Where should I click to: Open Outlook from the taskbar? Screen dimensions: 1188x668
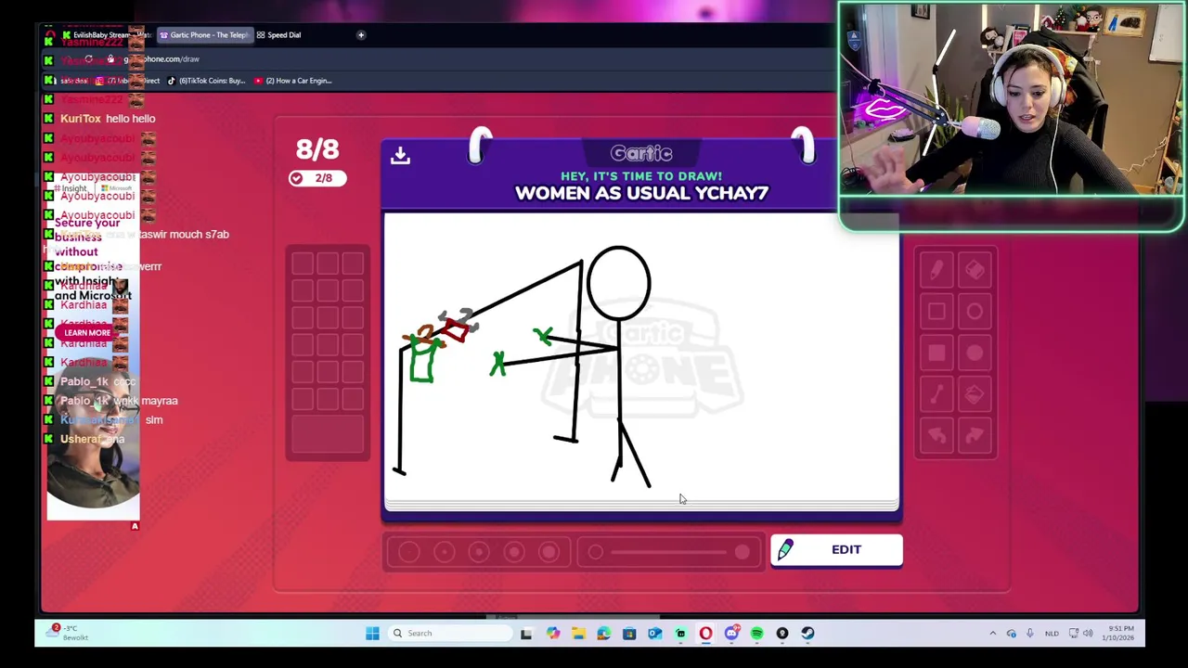[x=655, y=634]
